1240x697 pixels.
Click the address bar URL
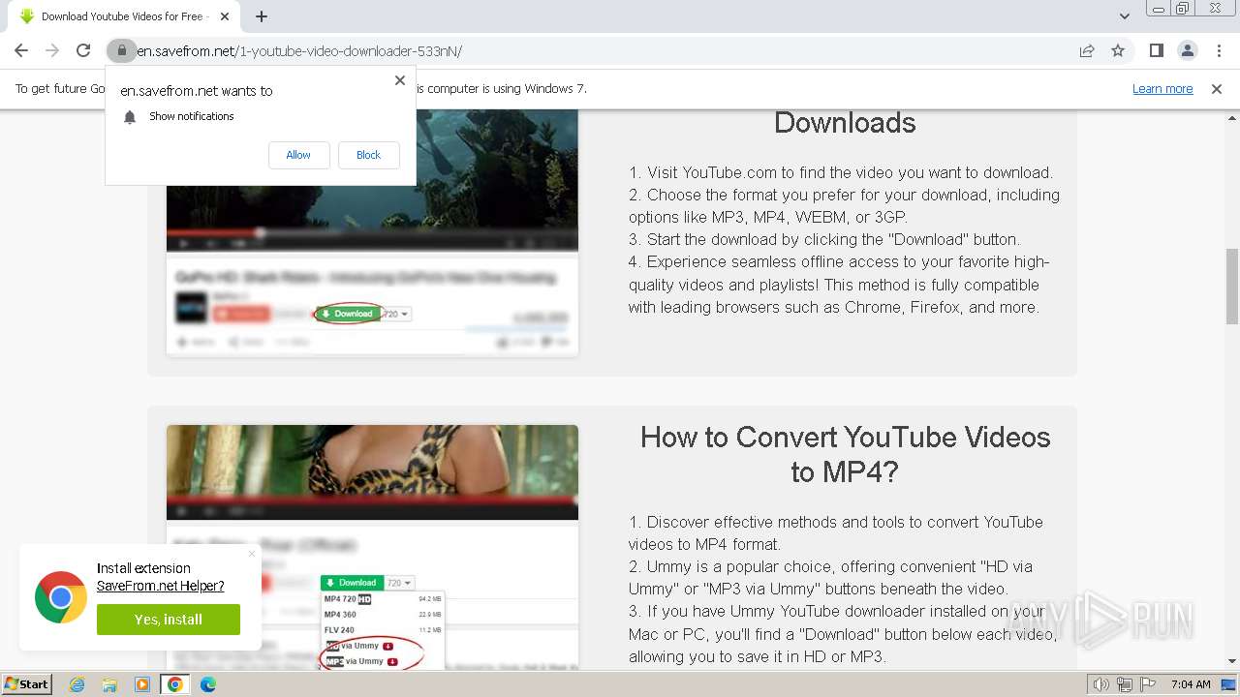298,50
